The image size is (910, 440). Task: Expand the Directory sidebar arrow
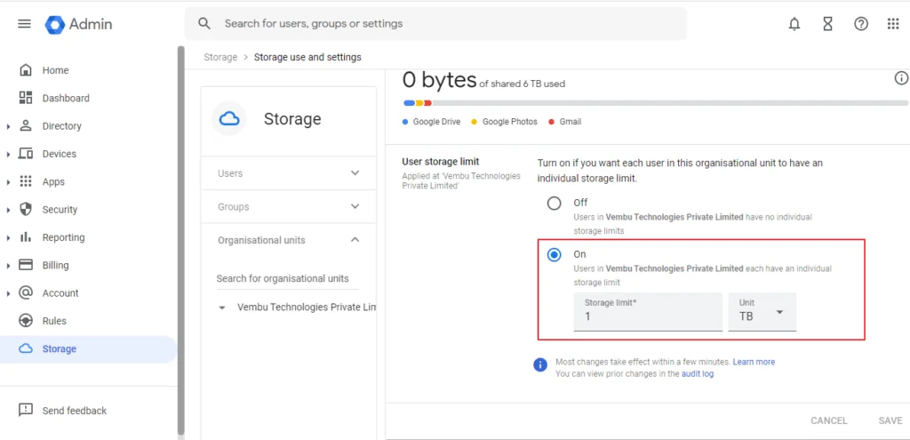(9, 126)
